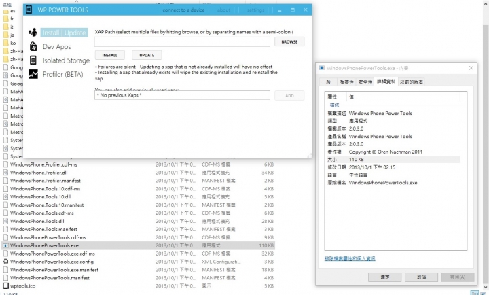The width and height of the screenshot is (489, 295).
Task: Select WindowsPhone.Tools.10.cdf-ms file
Action: tap(46, 189)
